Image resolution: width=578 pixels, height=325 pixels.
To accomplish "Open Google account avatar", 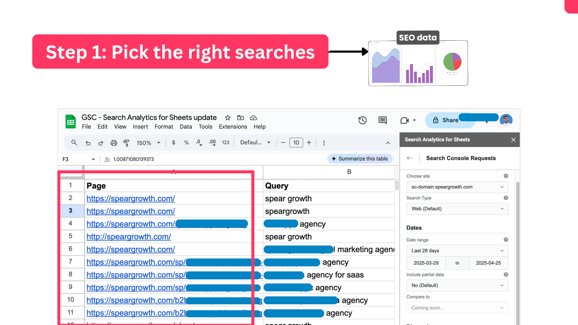I will click(506, 120).
